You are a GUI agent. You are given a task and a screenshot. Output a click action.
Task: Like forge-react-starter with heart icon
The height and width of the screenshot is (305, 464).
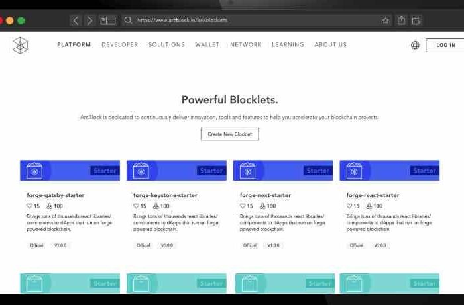(x=349, y=206)
